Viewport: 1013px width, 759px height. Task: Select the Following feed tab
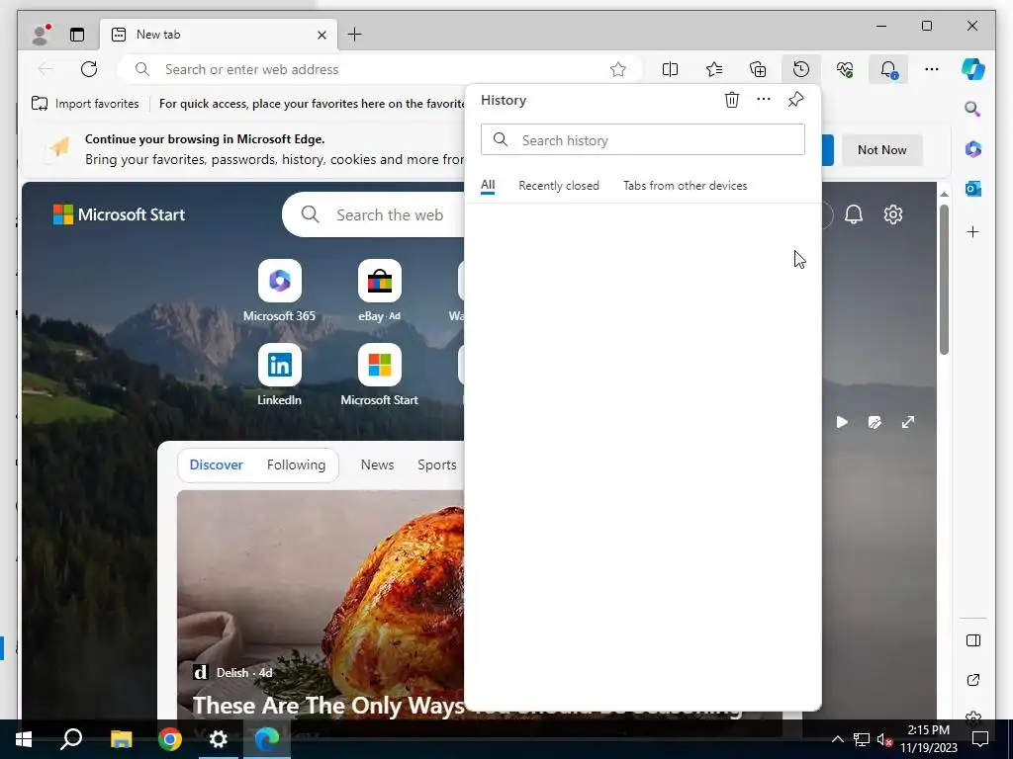[296, 464]
